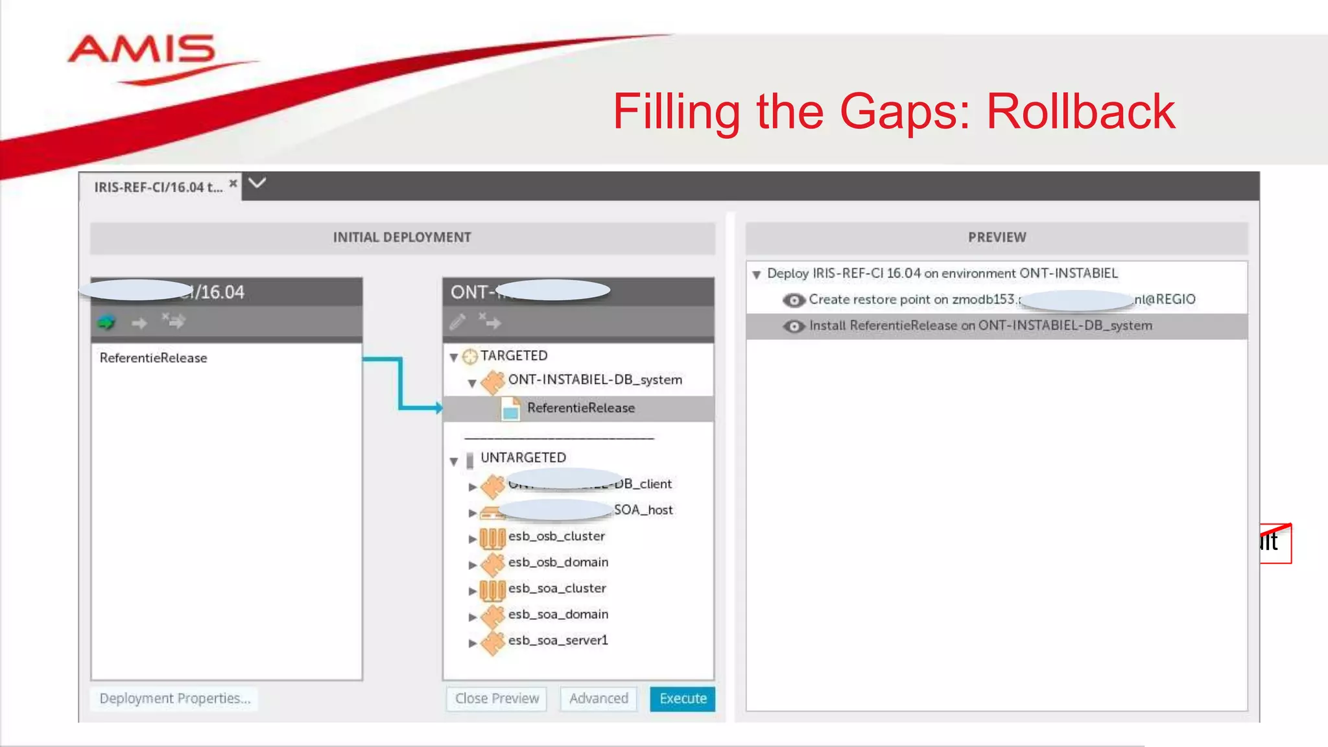This screenshot has height=747, width=1328.
Task: Expand the SOA_host node
Action: [x=473, y=512]
